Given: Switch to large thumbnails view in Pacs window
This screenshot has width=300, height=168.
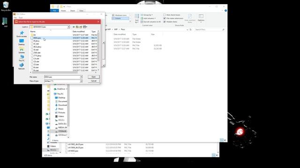Looking at the screenshot, I should 225,140.
